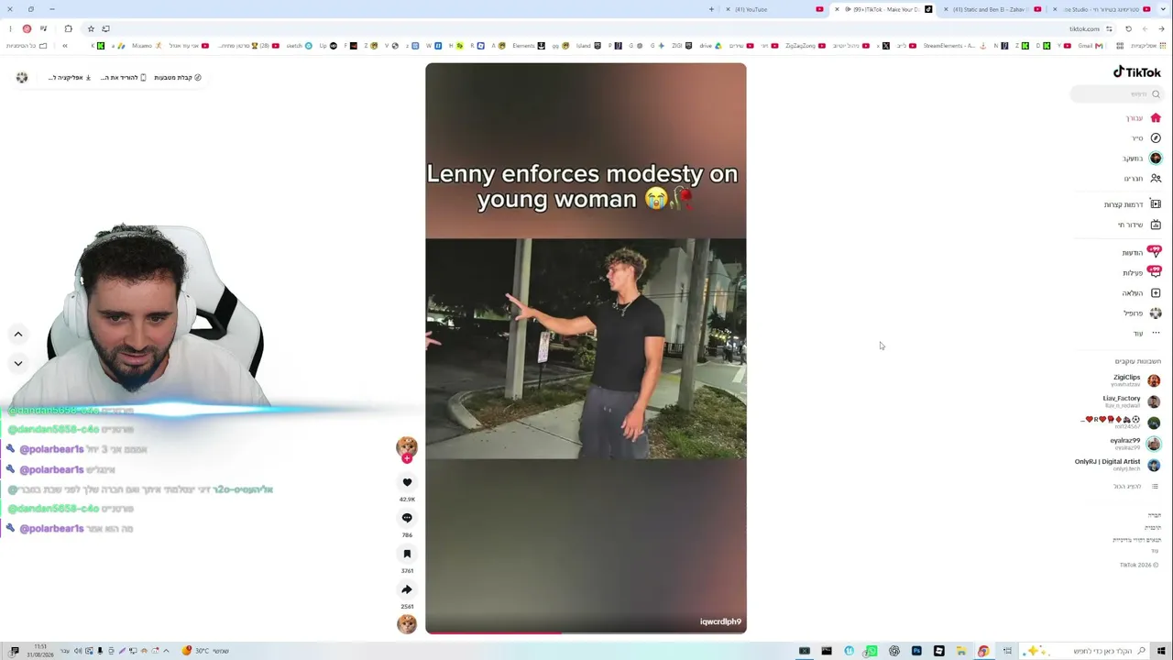The image size is (1173, 660).
Task: Open the sound disc avatar below share
Action: (x=407, y=624)
